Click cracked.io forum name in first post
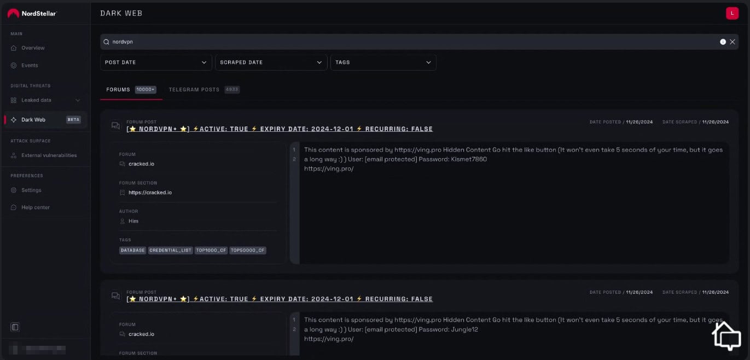 coord(141,164)
